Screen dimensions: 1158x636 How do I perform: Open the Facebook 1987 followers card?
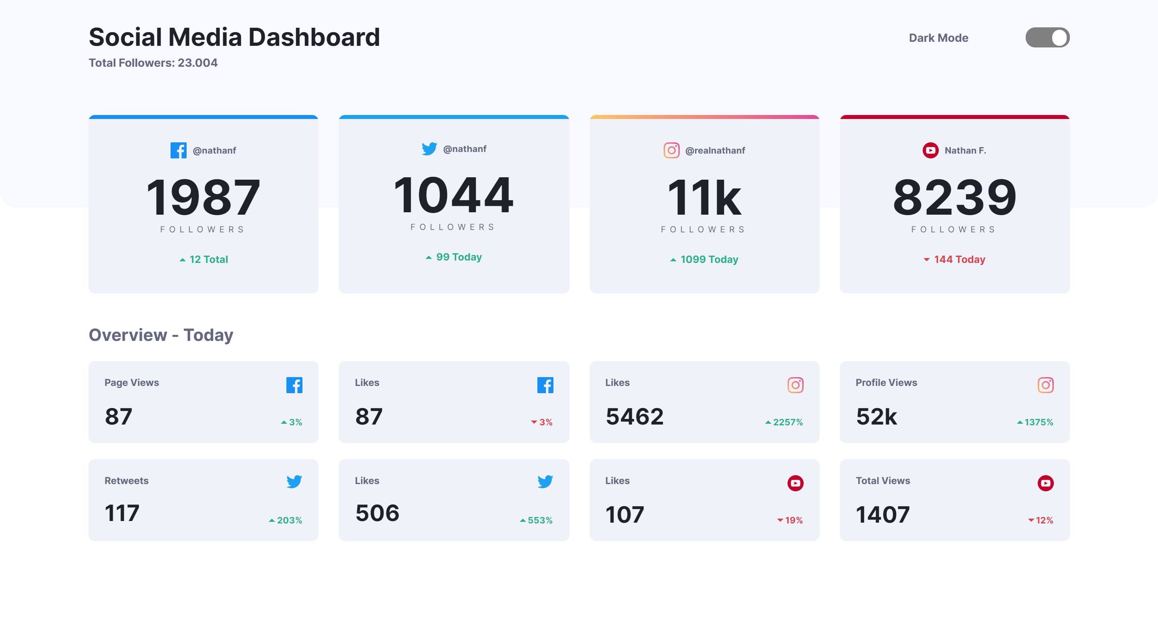point(203,204)
